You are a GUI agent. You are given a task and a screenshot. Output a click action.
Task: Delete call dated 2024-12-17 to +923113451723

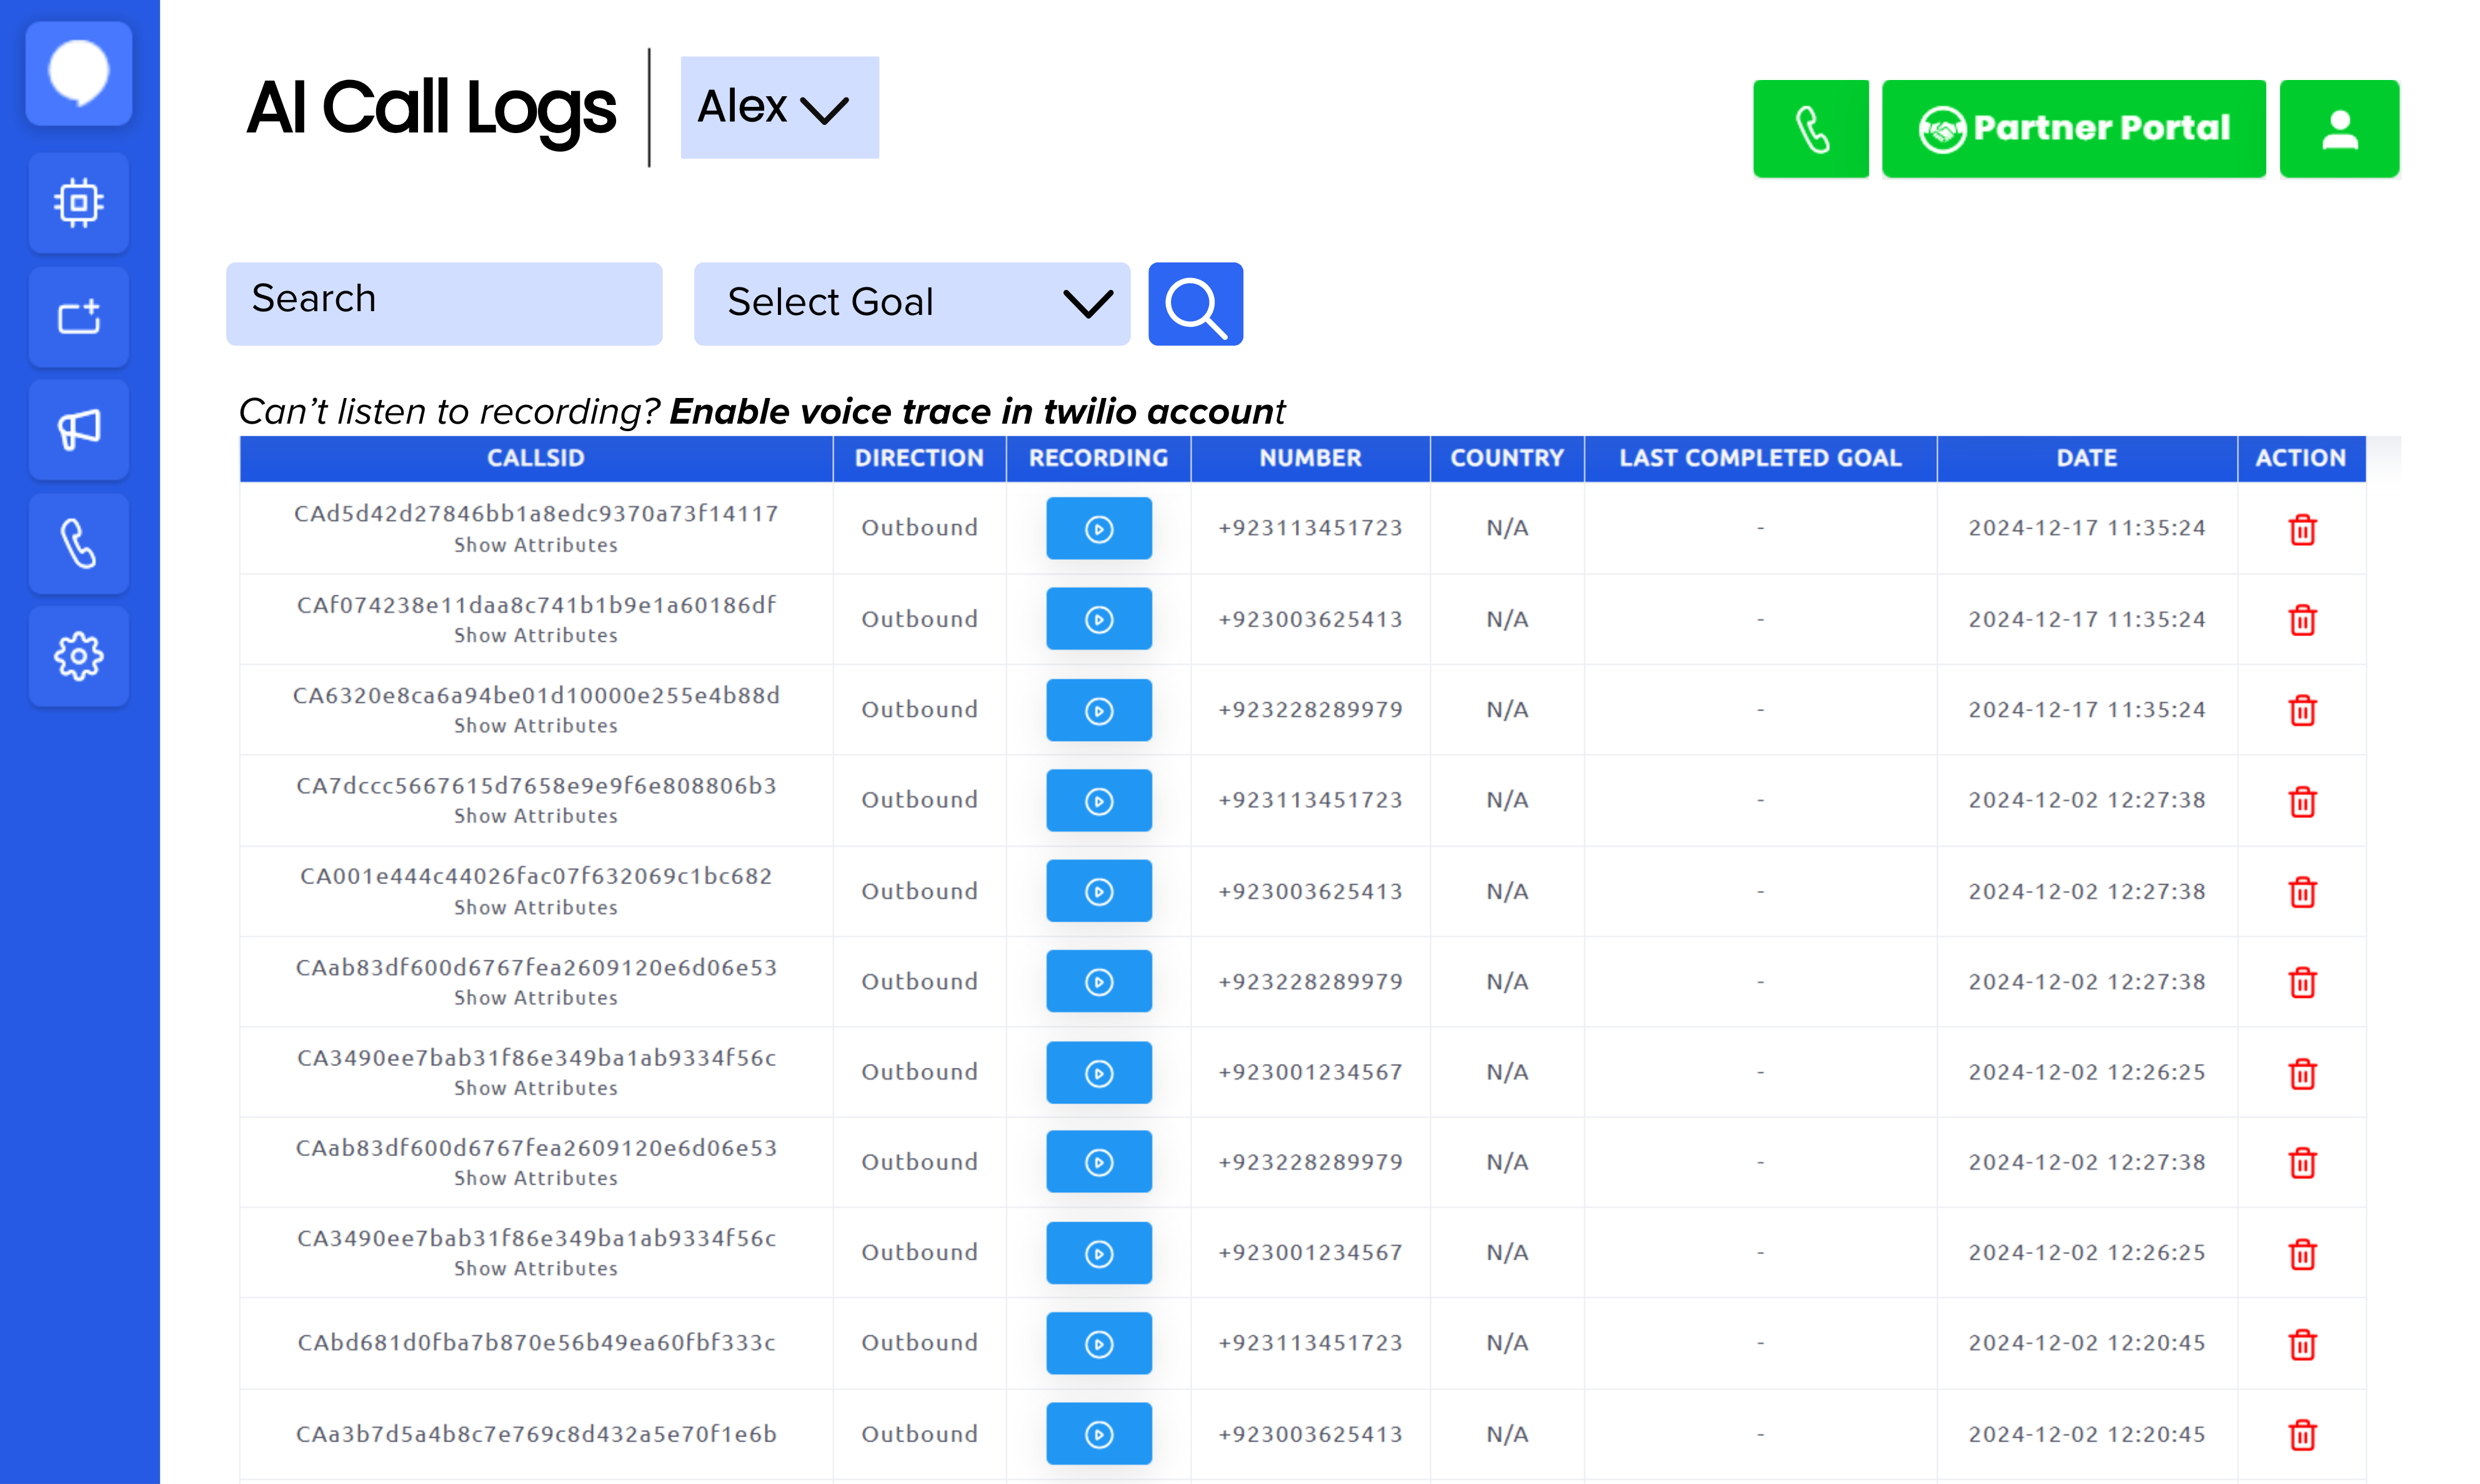click(x=2302, y=529)
